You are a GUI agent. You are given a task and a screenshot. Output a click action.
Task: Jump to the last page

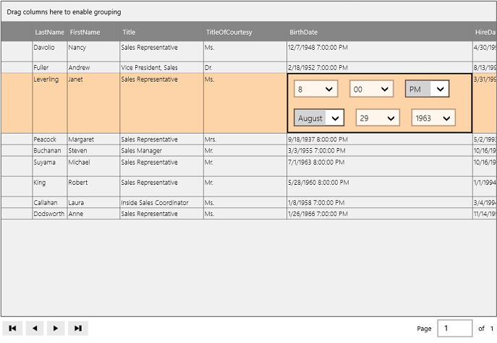click(77, 329)
